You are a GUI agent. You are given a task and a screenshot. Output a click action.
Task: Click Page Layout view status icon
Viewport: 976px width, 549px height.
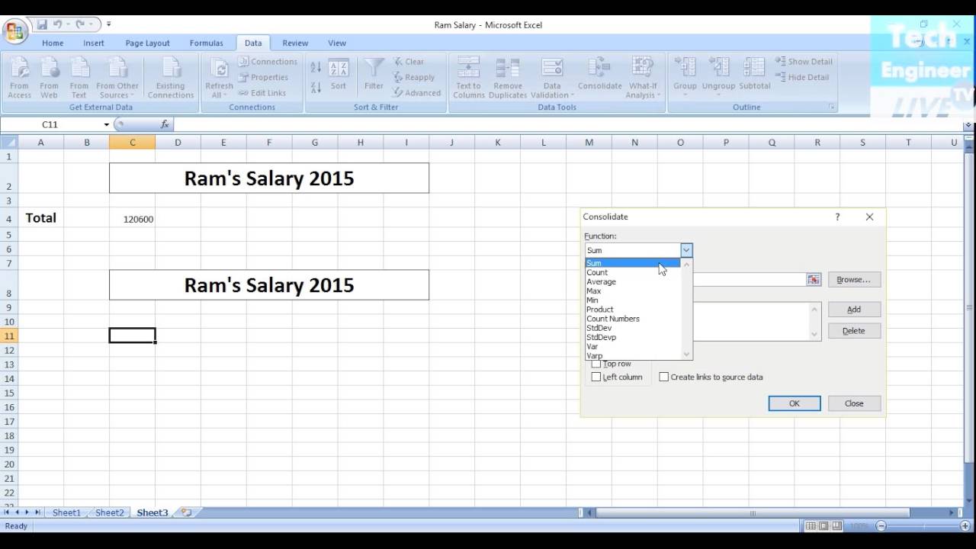click(824, 526)
